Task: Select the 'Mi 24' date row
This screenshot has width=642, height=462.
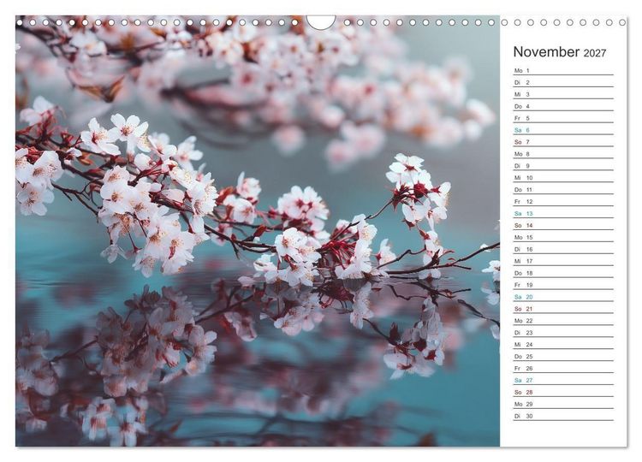Action: [x=563, y=344]
